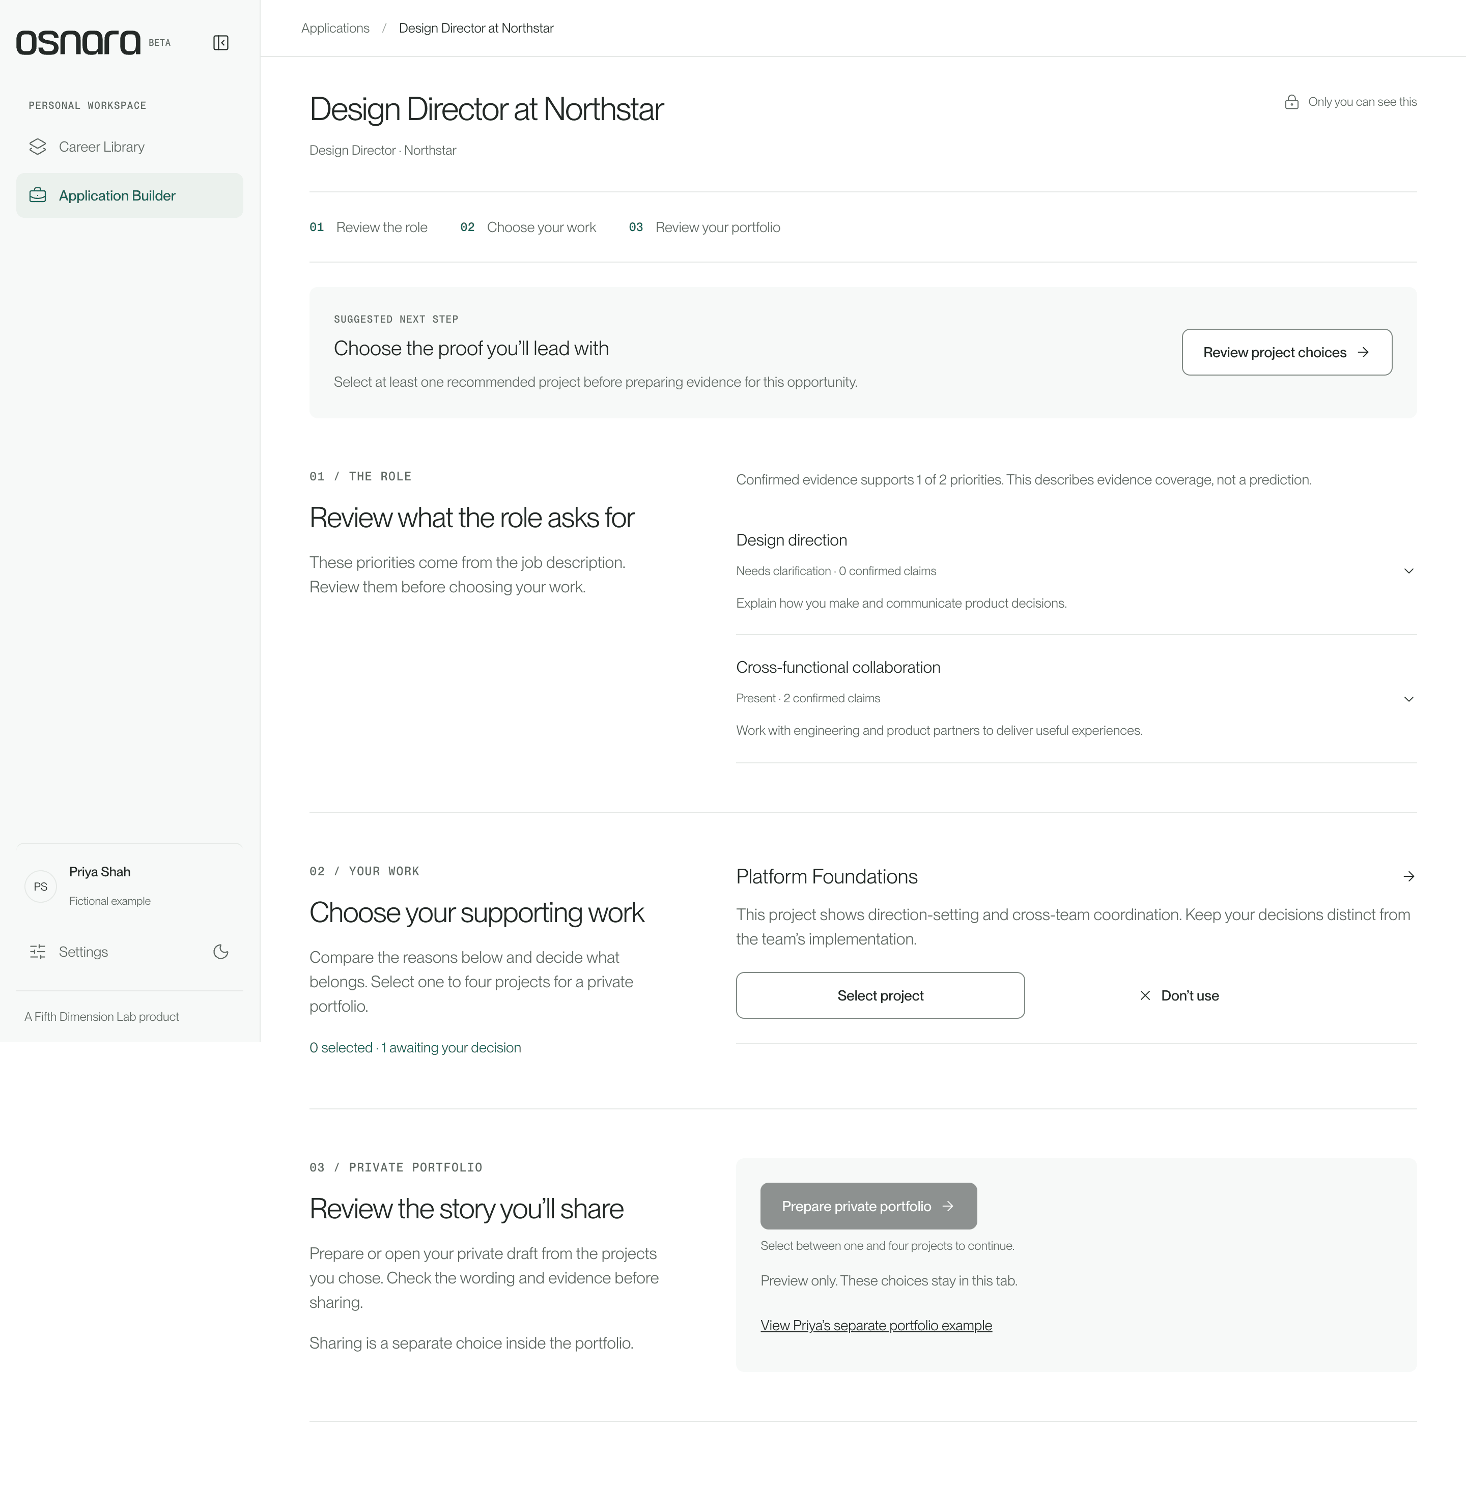Click the breadcrumb Design Director at Northstar
The width and height of the screenshot is (1466, 1487).
tap(476, 27)
